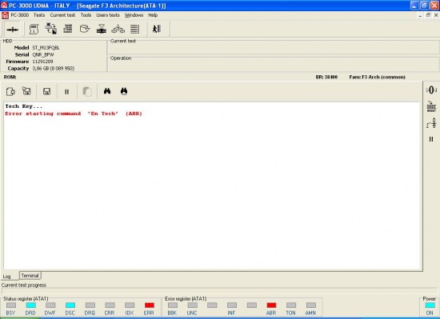Screen dimensions: 440x319
Task: Find next using binoculars with dots icon
Action: [124, 91]
